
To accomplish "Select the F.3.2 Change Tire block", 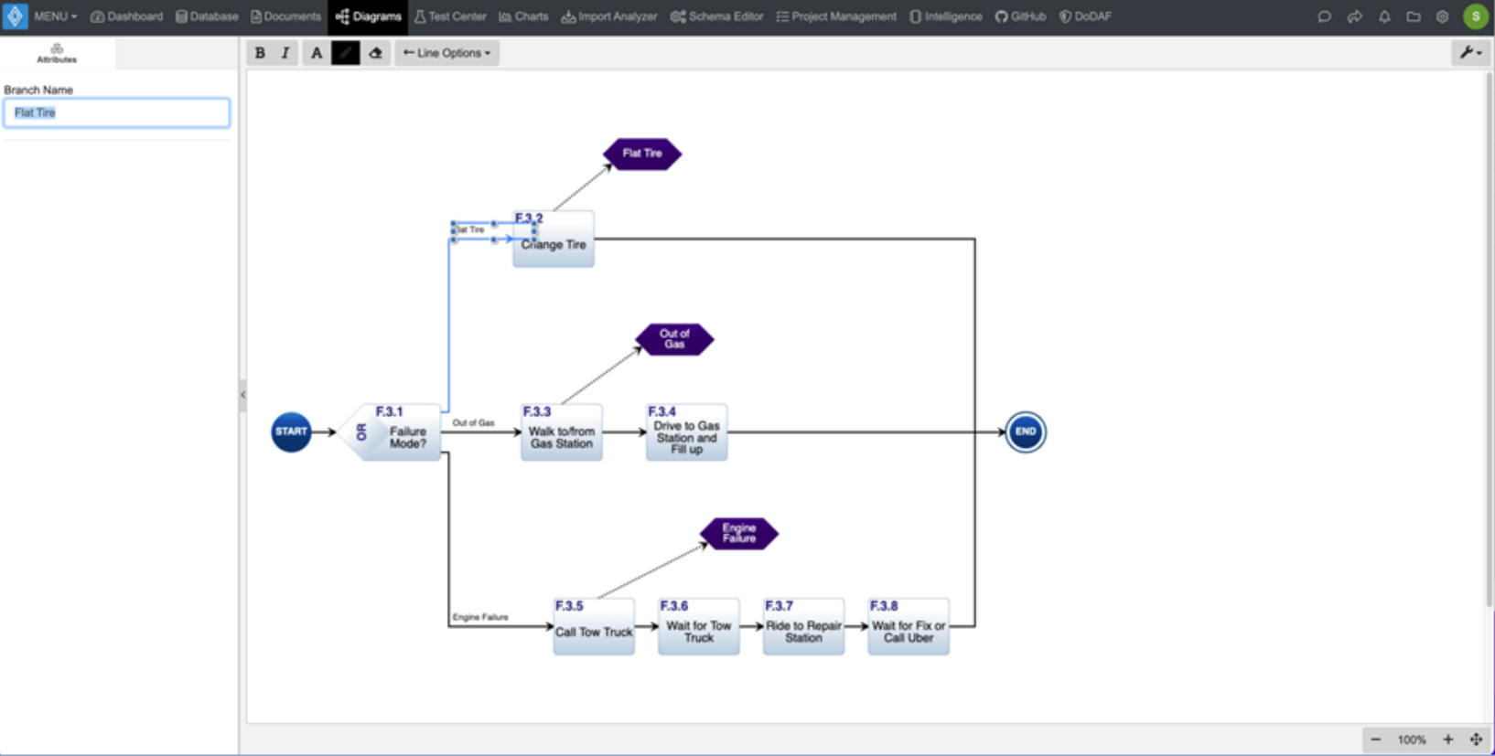I will 554,239.
